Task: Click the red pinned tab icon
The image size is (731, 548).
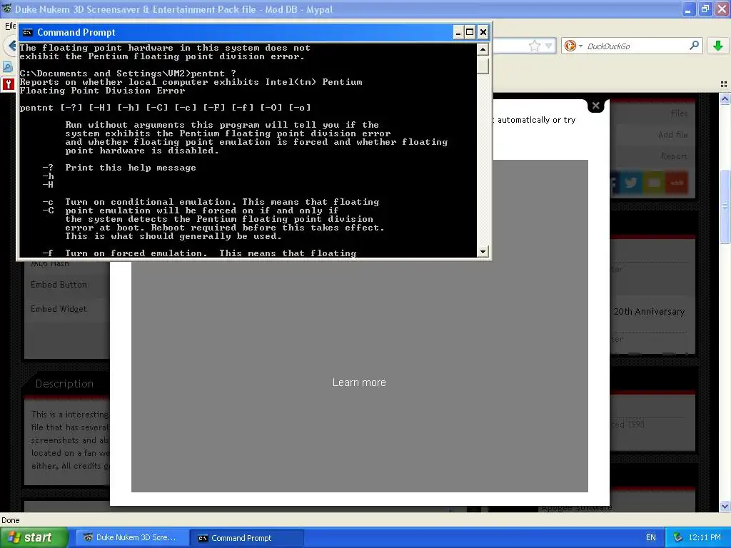Action: [x=8, y=84]
